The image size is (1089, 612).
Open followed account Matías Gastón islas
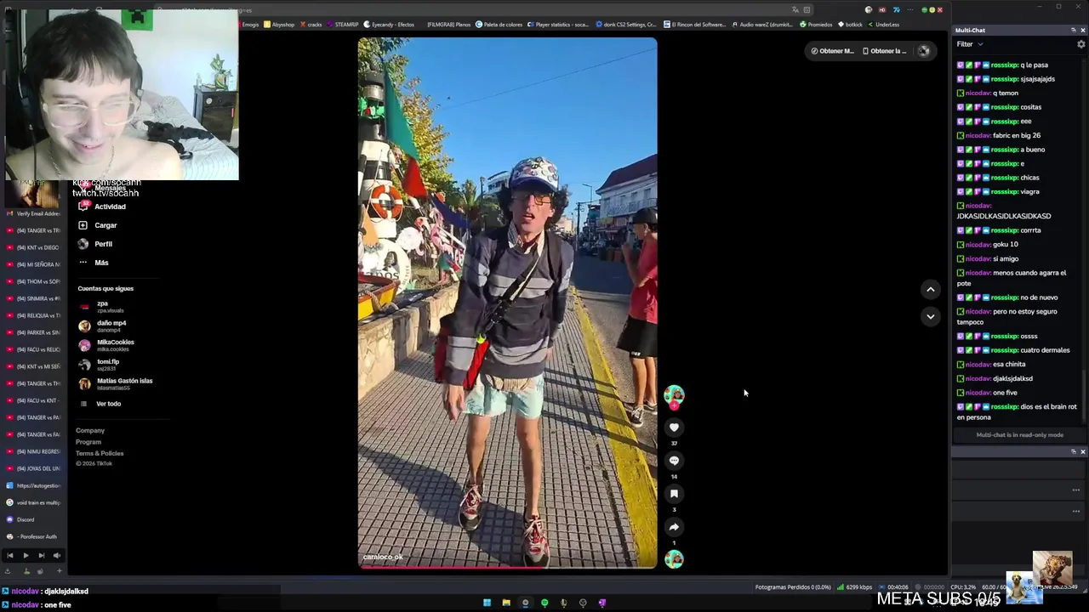(116, 384)
